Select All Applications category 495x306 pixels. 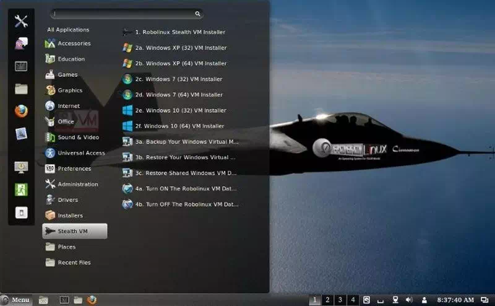tap(68, 30)
